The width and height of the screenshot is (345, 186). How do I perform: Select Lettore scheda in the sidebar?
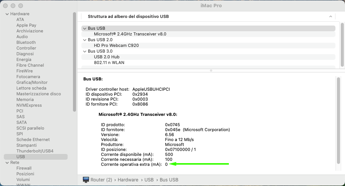[31, 88]
